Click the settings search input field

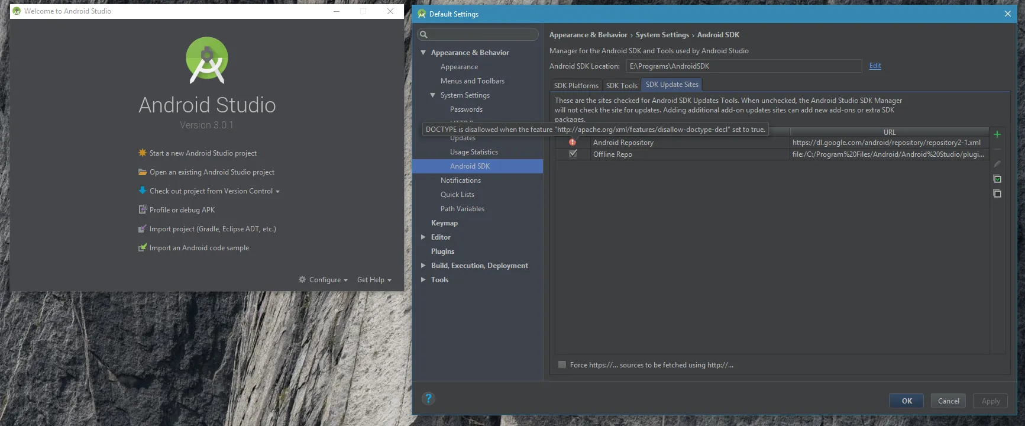pyautogui.click(x=478, y=34)
